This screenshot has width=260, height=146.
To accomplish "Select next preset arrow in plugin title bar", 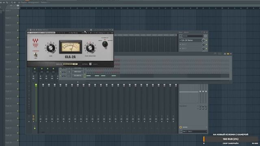I will click(107, 30).
